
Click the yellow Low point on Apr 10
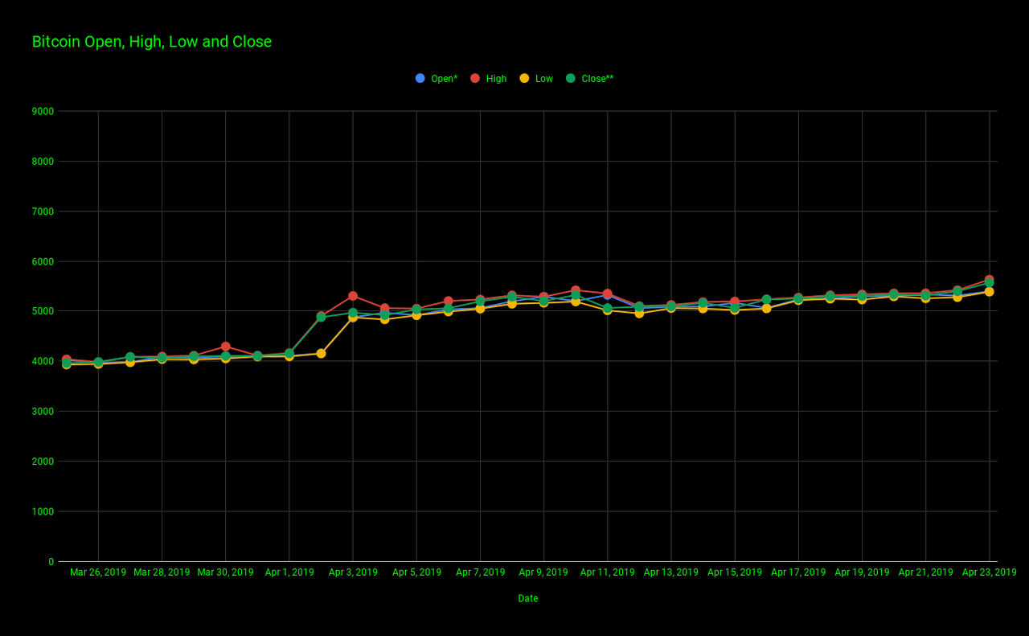coord(576,302)
